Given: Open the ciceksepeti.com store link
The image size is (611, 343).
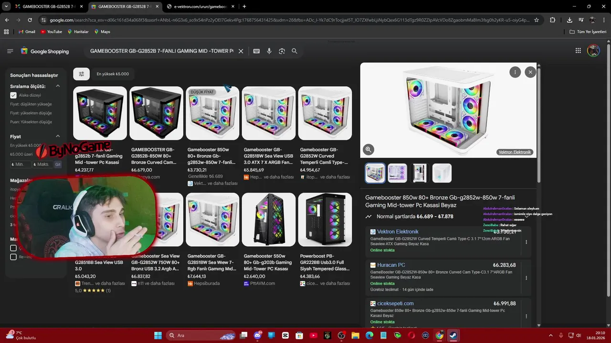Looking at the screenshot, I should pos(395,303).
